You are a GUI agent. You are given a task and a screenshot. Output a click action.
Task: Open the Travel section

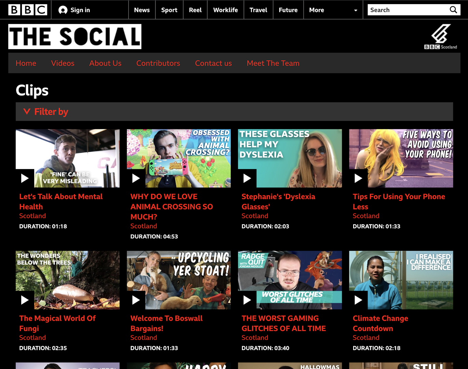click(x=258, y=10)
